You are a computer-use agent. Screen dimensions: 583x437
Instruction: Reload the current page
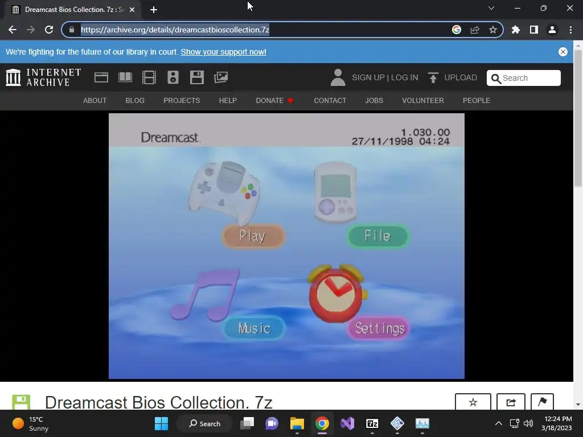[x=49, y=30]
